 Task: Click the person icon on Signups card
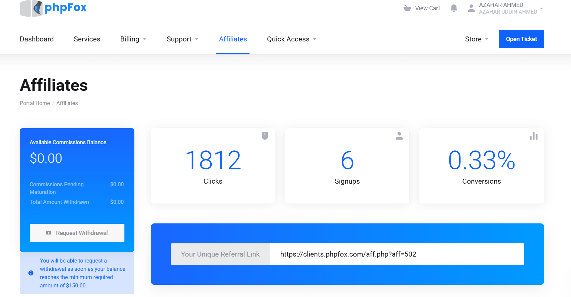399,136
